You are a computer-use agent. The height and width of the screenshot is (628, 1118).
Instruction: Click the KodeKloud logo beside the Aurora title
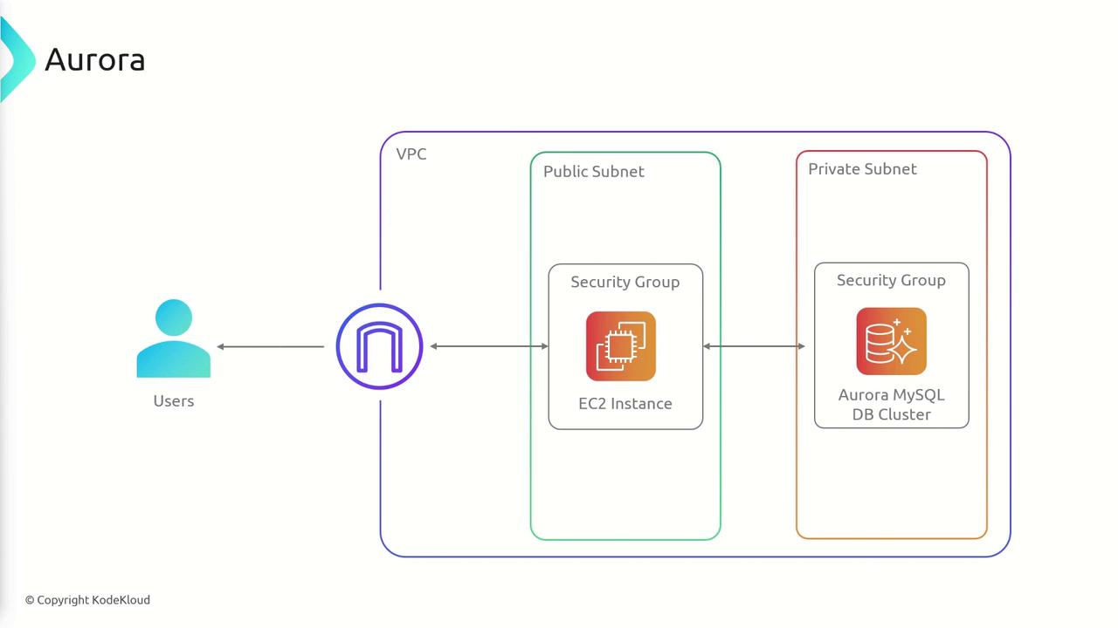point(17,59)
